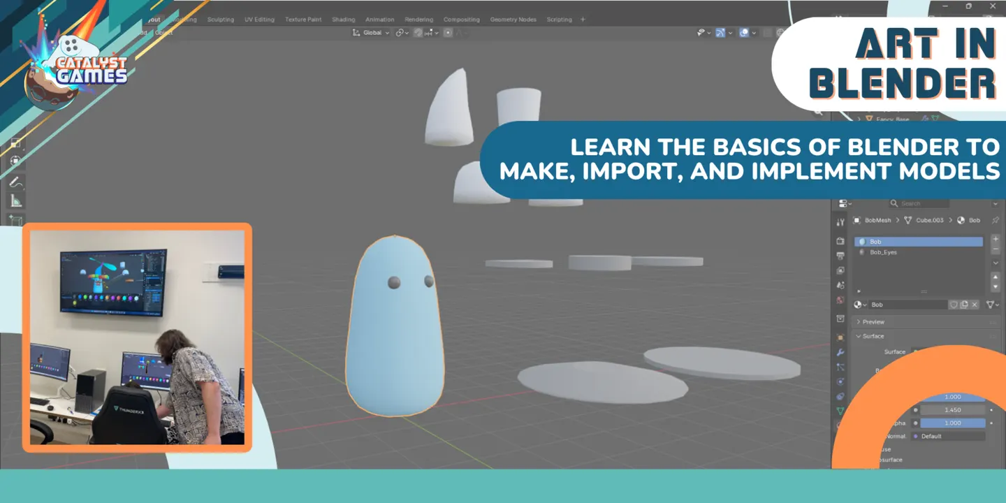Image resolution: width=1006 pixels, height=503 pixels.
Task: Switch to the Sculpting workspace tab
Action: pyautogui.click(x=221, y=20)
